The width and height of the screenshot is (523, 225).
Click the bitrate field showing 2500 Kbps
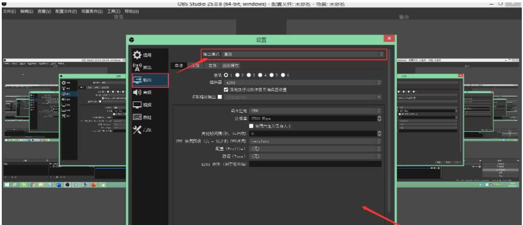(x=313, y=119)
